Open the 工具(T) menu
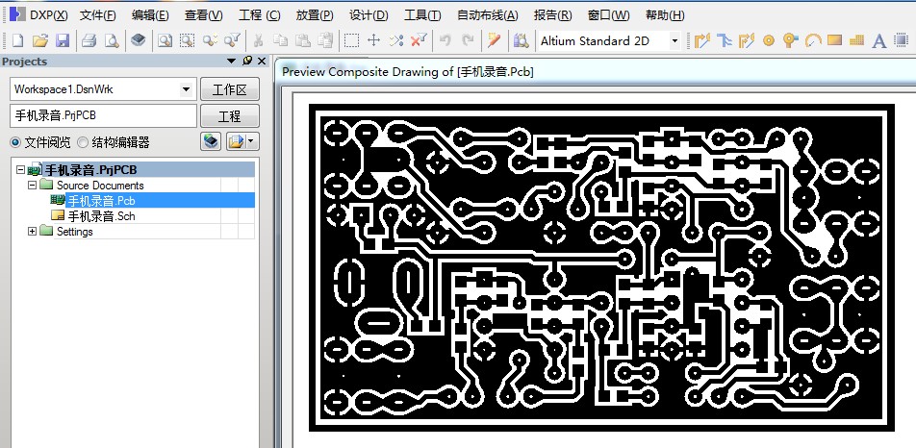 pos(422,15)
